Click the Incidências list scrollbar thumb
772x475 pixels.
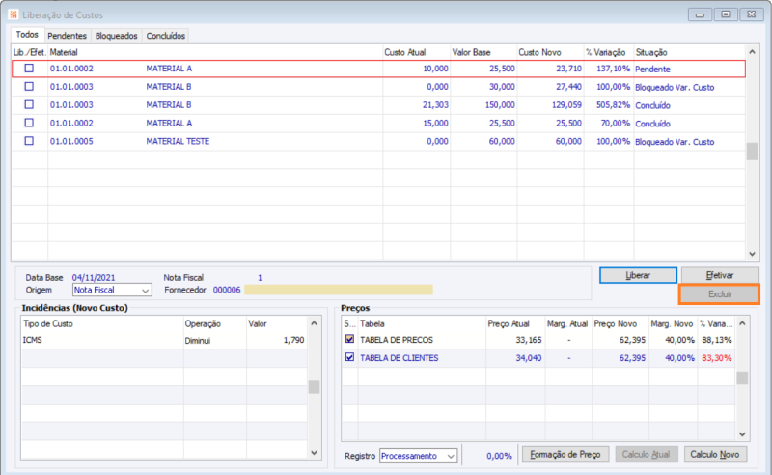313,387
